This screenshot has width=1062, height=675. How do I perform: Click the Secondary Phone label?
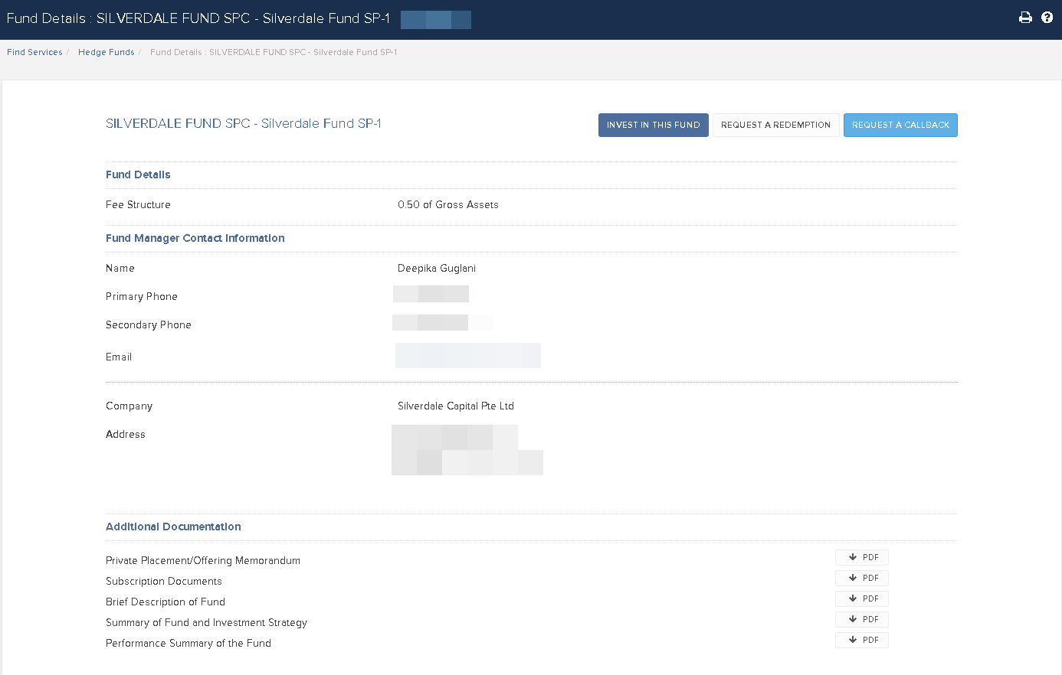tap(149, 324)
